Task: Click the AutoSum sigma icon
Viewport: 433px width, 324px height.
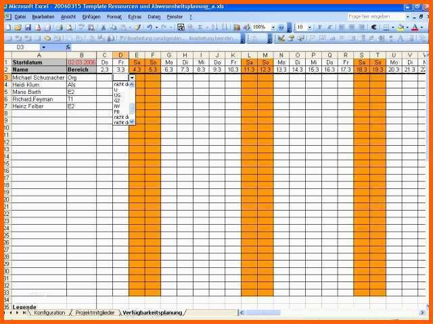Action: [x=200, y=27]
